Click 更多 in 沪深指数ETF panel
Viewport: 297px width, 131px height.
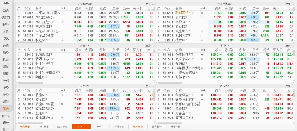(150, 4)
